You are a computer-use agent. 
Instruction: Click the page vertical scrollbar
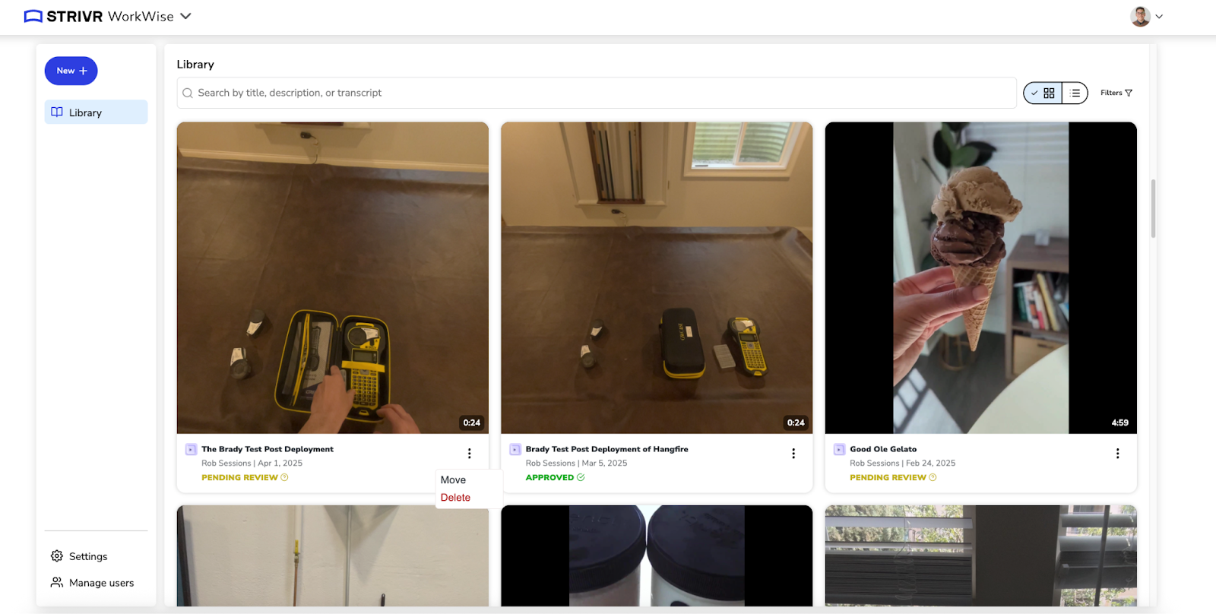[1153, 209]
